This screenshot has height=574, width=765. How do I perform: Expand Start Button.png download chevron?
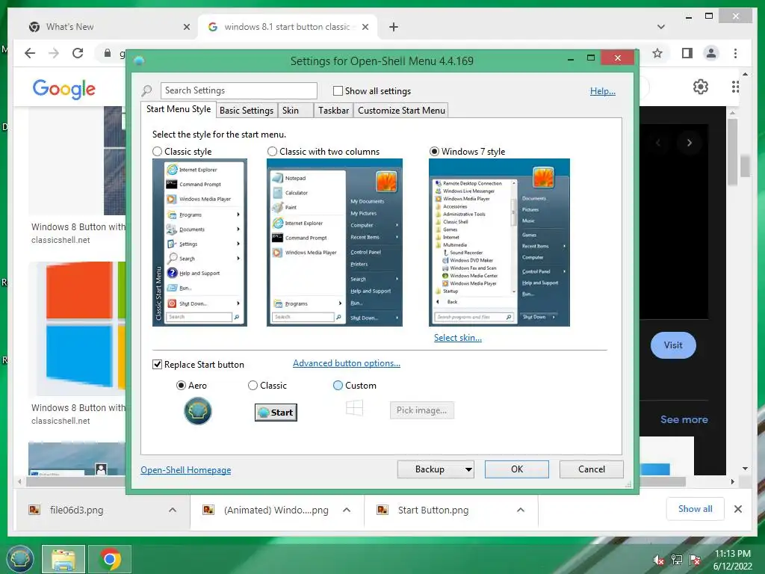pyautogui.click(x=521, y=510)
